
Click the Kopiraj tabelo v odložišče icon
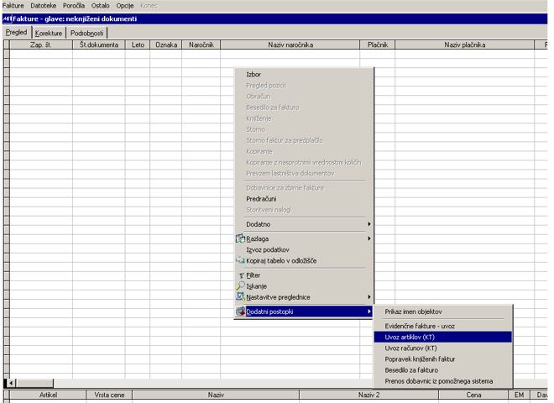(240, 260)
